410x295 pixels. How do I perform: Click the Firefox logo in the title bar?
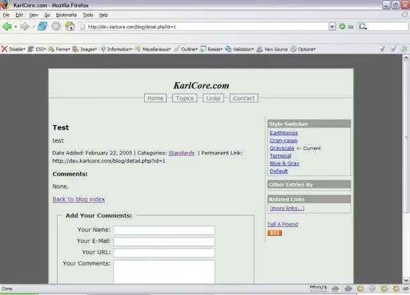(4, 4)
